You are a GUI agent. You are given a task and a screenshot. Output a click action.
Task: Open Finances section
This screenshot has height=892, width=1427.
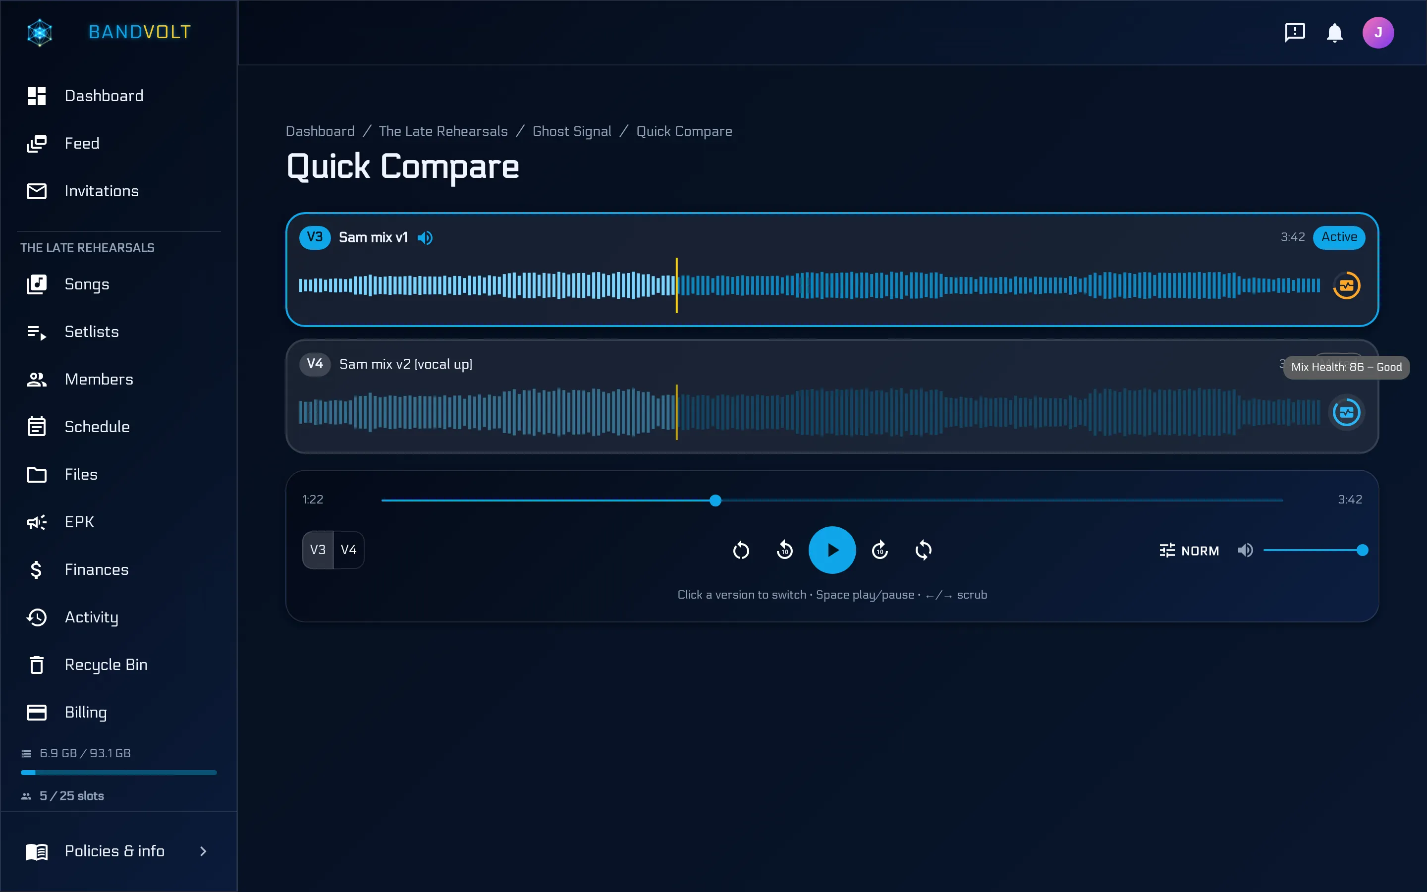(118, 569)
